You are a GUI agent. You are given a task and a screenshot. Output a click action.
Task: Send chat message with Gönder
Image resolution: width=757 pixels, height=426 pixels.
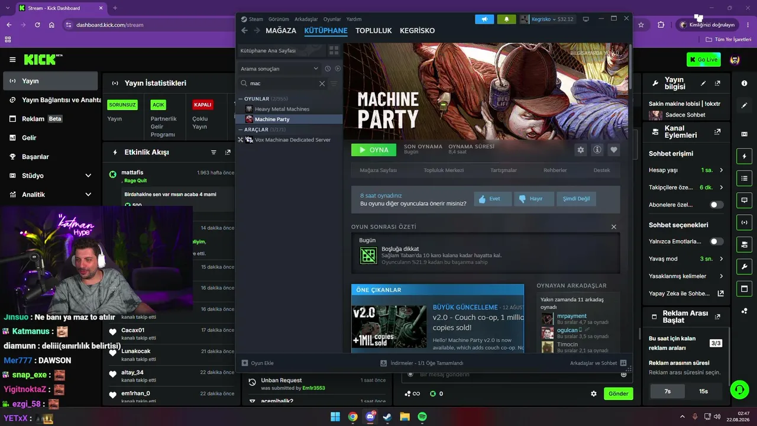coord(619,393)
